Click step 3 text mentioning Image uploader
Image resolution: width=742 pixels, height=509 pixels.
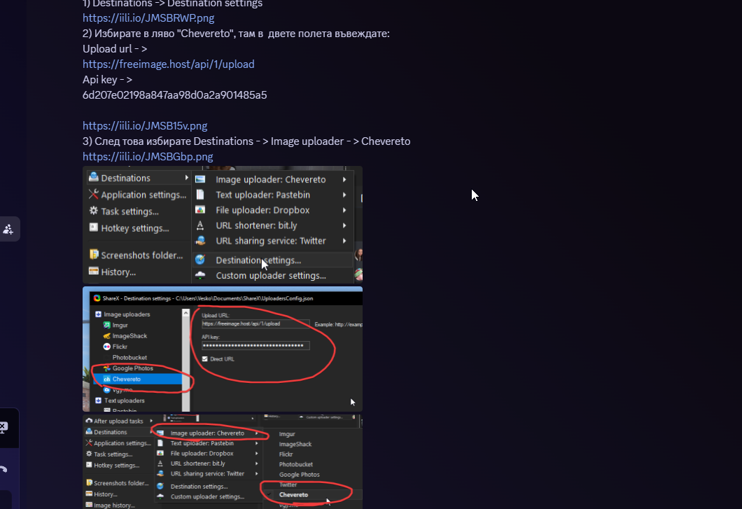point(246,141)
